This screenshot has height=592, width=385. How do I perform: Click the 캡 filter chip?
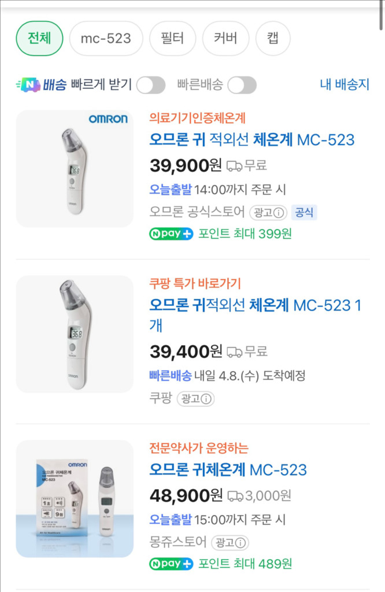point(273,39)
